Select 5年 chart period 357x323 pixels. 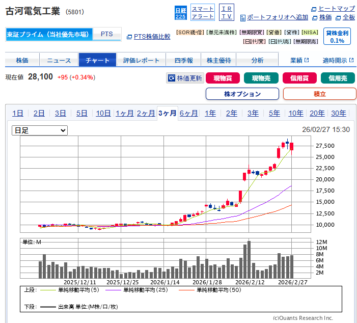274,113
